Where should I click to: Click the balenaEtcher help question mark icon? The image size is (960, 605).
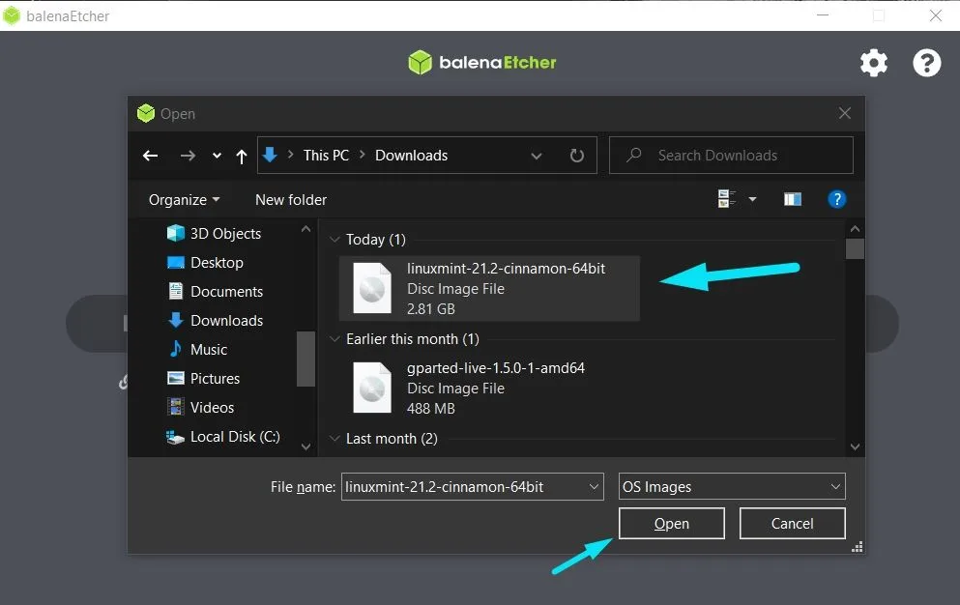click(926, 64)
